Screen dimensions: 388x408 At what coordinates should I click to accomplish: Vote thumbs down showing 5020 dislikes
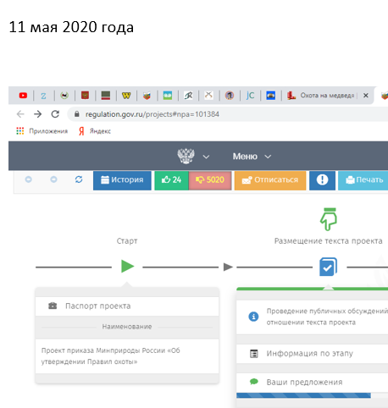[x=210, y=180]
